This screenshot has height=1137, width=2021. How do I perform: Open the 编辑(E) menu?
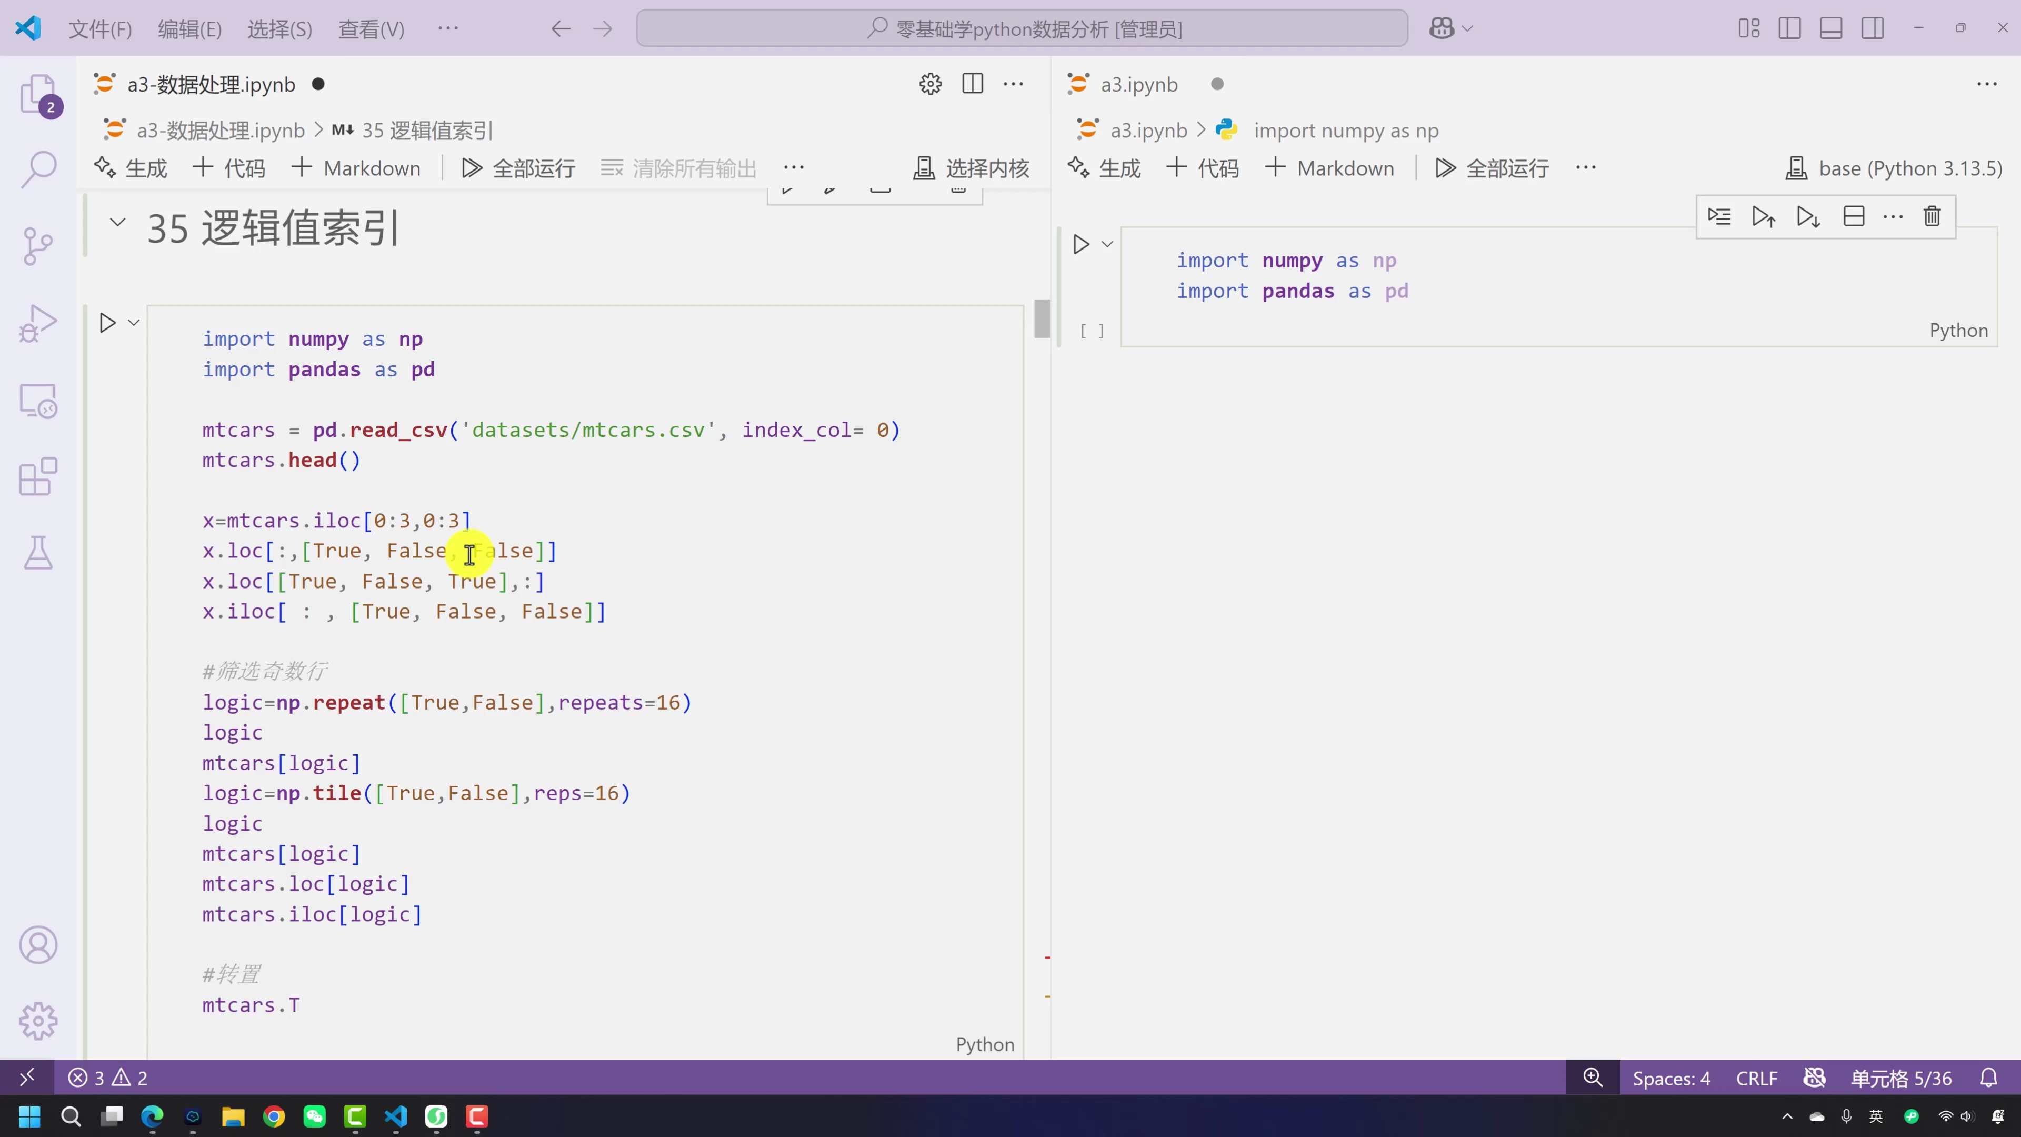[x=190, y=29]
